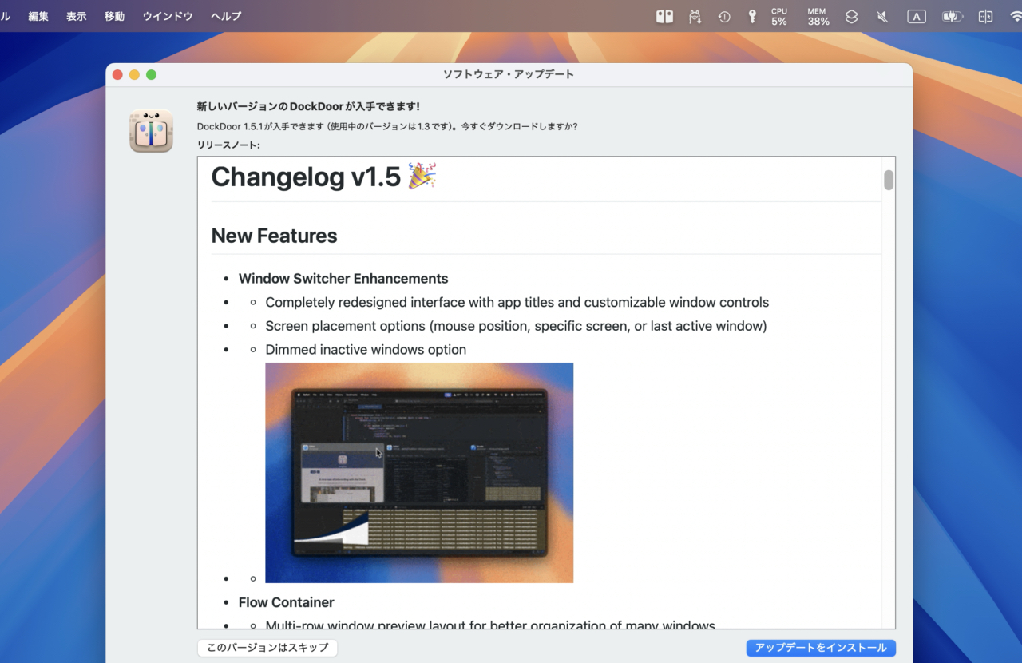This screenshot has width=1022, height=663.
Task: Click the 'New Features' heading
Action: click(274, 236)
